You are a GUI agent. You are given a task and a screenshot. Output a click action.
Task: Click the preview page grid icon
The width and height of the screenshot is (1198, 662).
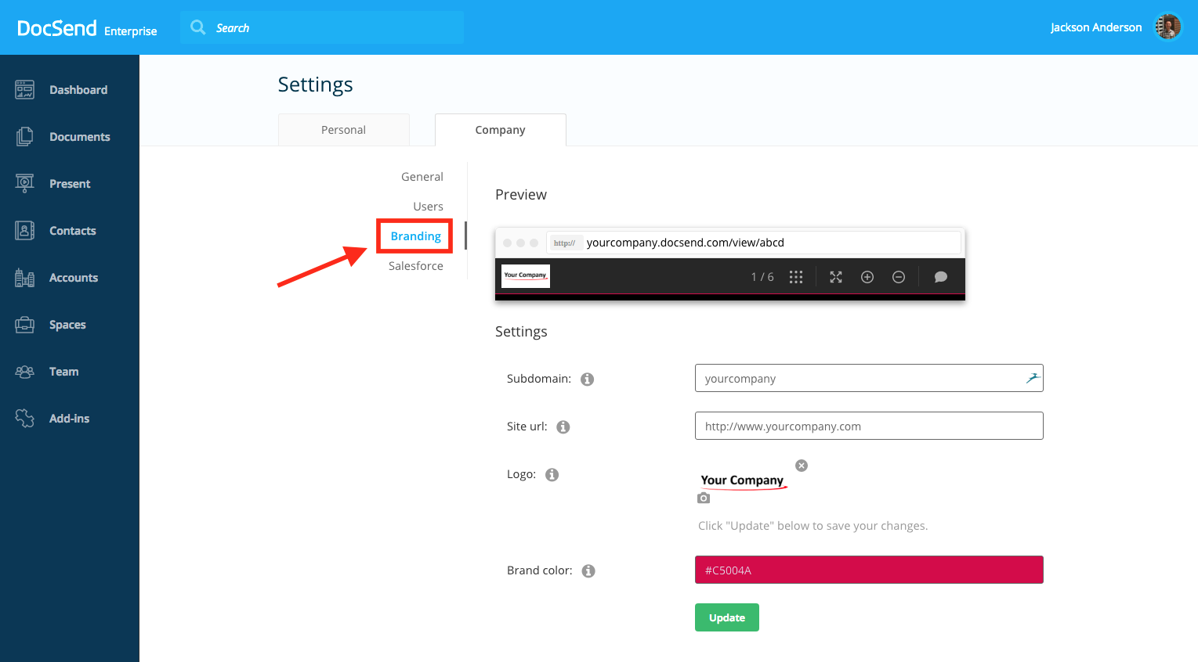pos(796,277)
